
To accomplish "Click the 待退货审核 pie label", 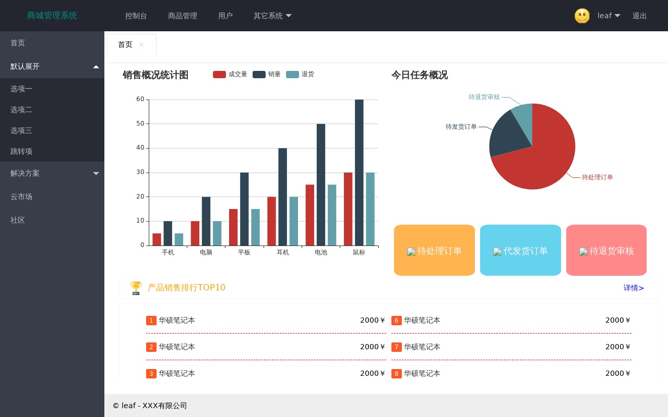I will pyautogui.click(x=484, y=97).
